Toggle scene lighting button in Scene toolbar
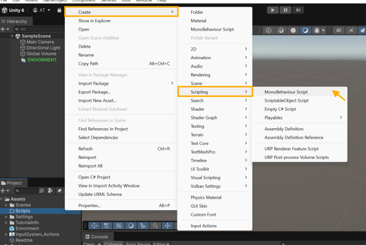This screenshot has width=366, height=245. [351, 31]
